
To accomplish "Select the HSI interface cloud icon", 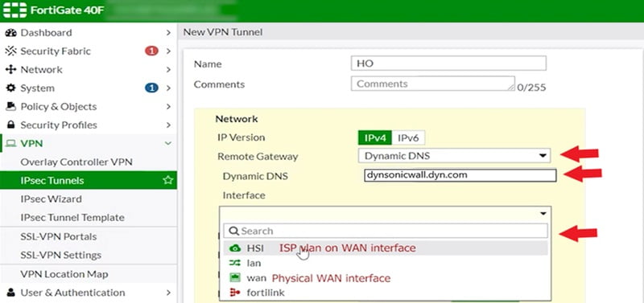I will point(235,248).
